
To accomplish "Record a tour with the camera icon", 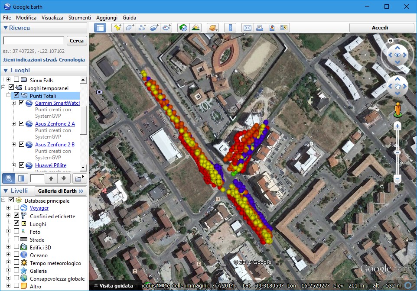I will [166, 28].
